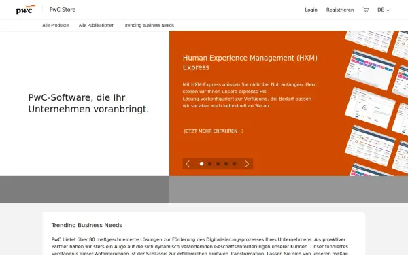This screenshot has width=408, height=255.
Task: Select the third carousel dot
Action: [218, 164]
